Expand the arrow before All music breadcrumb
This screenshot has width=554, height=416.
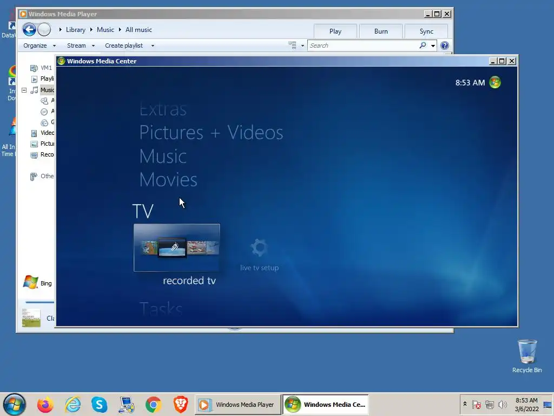120,30
